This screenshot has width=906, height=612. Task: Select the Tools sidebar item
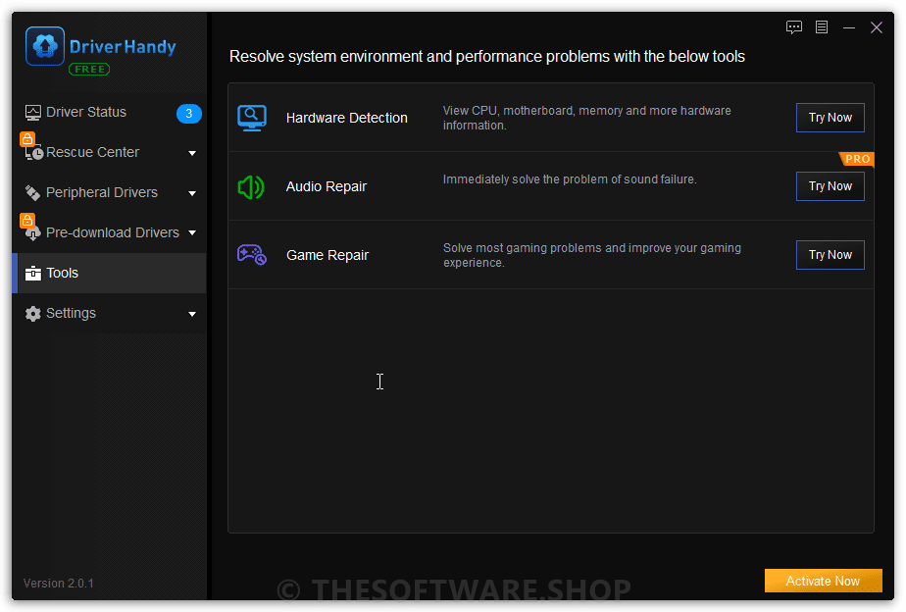coord(110,273)
